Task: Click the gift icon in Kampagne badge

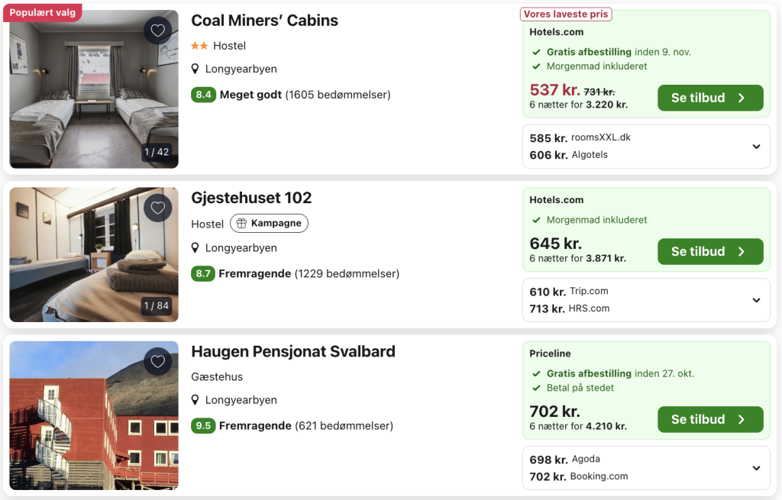Action: pyautogui.click(x=241, y=224)
